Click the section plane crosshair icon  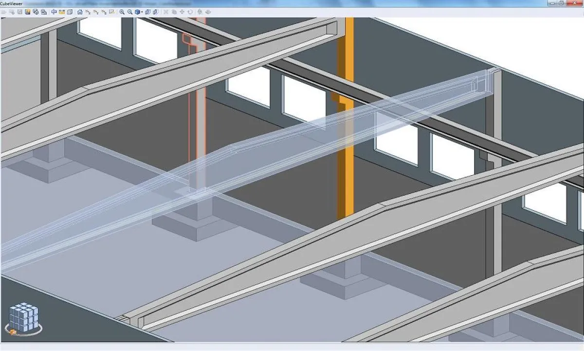[54, 12]
